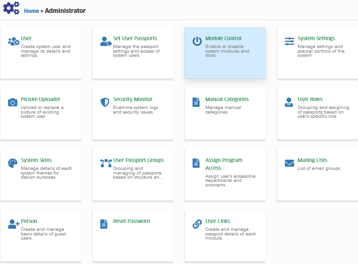The image size is (358, 264).
Task: Open the User card title
Action: point(26,38)
